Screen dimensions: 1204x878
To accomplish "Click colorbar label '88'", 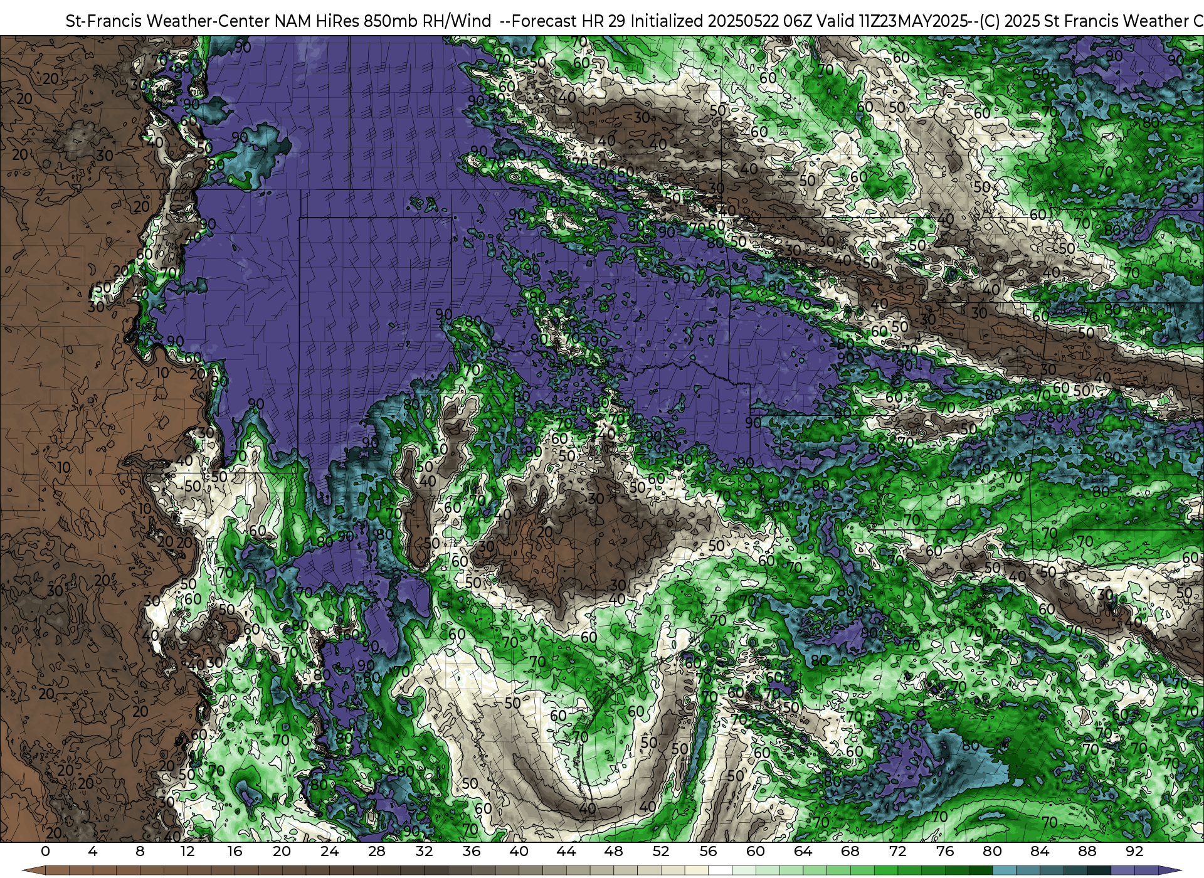I will 1087,852.
